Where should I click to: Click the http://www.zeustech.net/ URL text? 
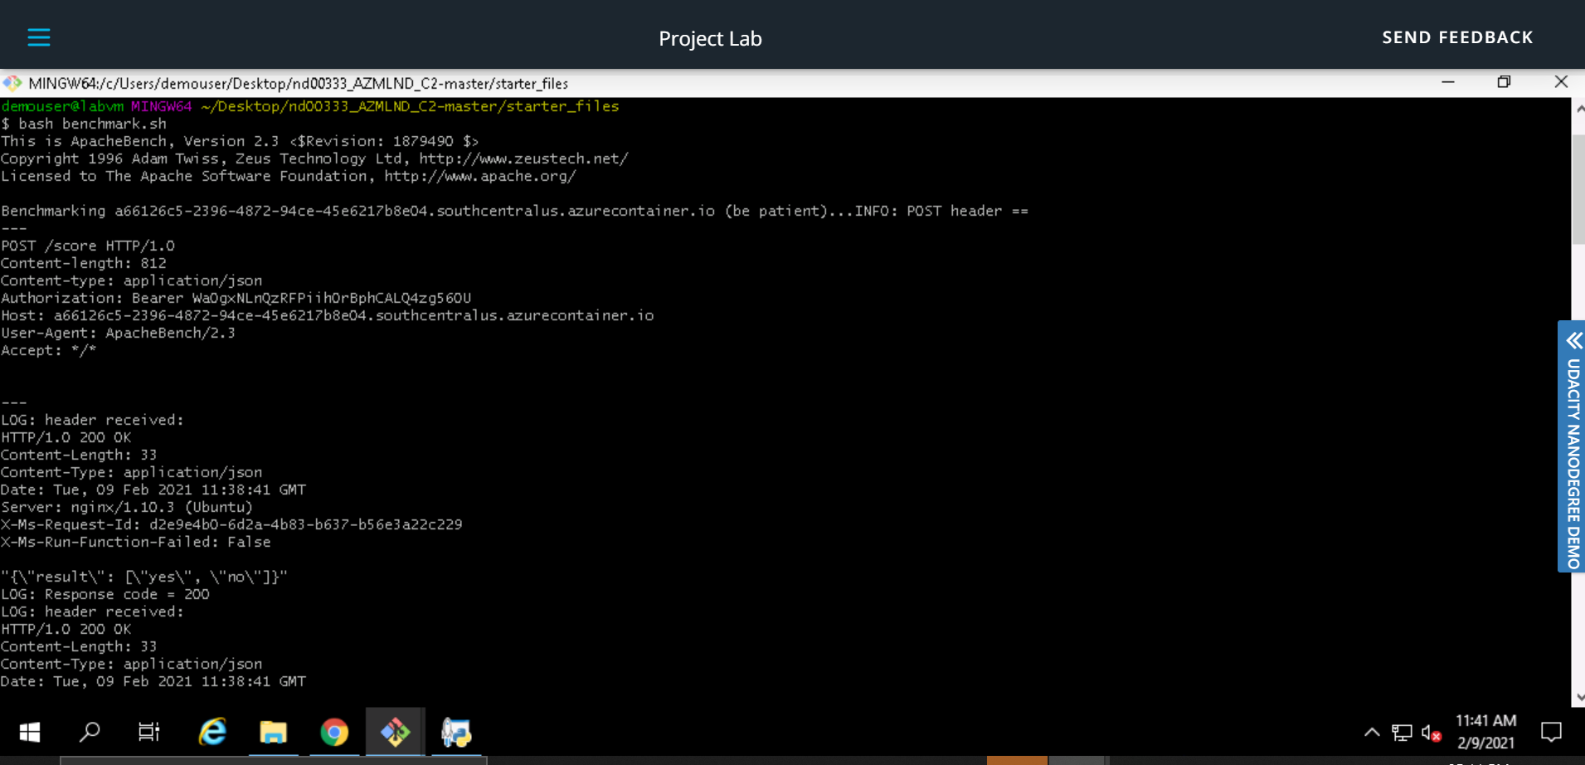(523, 158)
